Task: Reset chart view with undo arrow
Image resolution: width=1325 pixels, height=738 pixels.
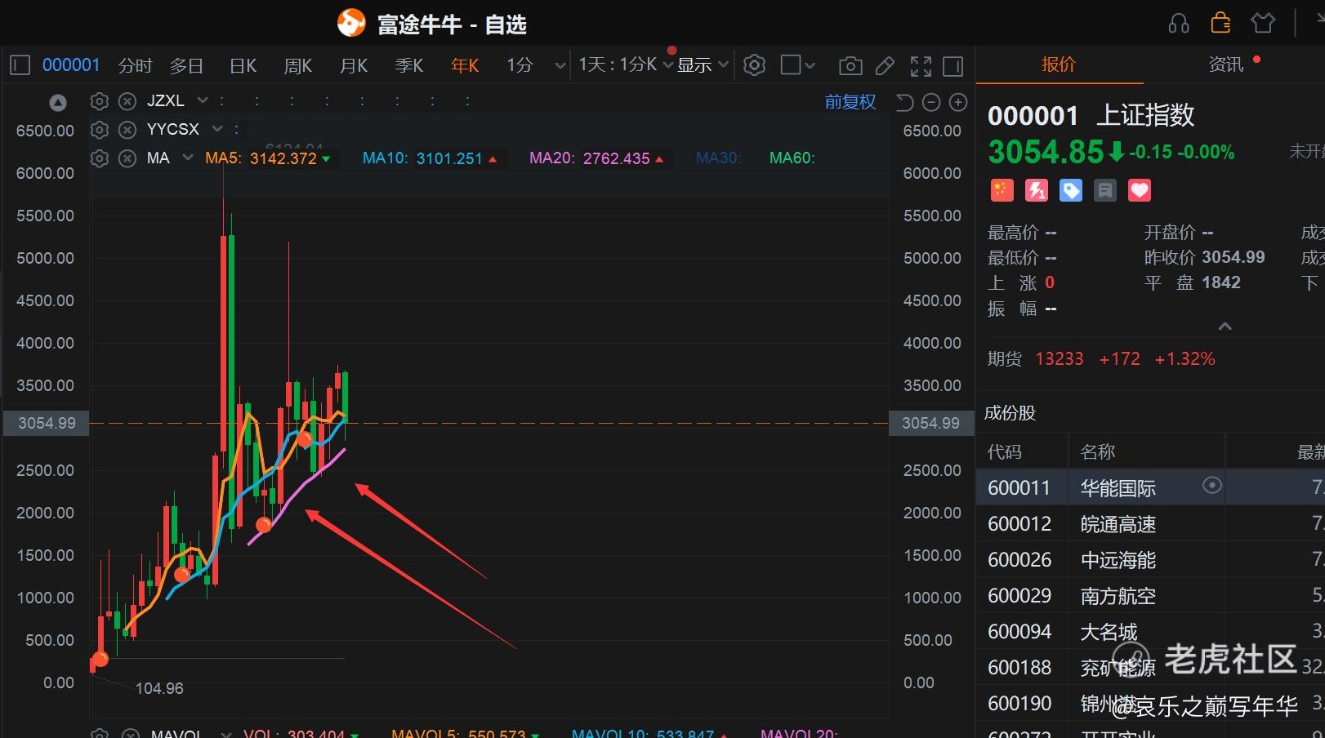Action: click(x=904, y=102)
